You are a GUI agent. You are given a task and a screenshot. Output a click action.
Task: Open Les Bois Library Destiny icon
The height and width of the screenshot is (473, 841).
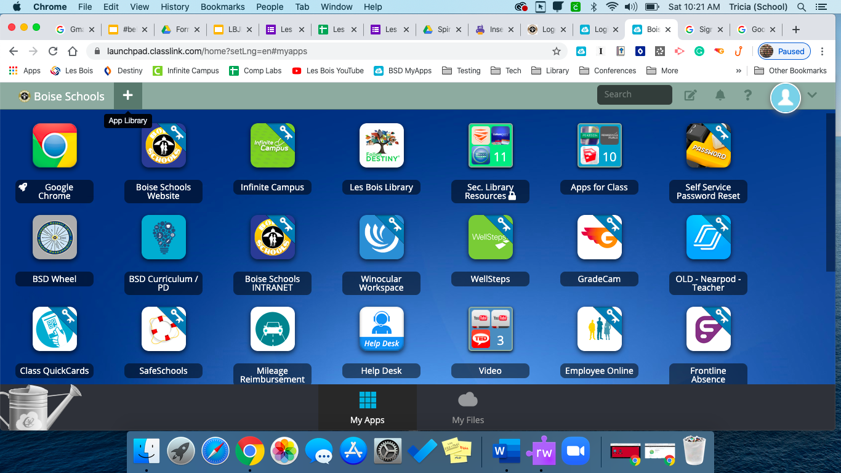click(382, 145)
